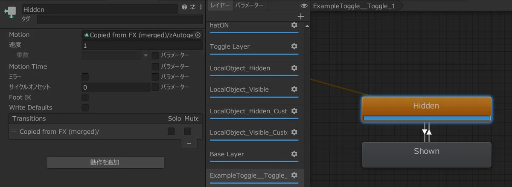Click the Motion Time label
This screenshot has height=187, width=512.
coord(28,66)
